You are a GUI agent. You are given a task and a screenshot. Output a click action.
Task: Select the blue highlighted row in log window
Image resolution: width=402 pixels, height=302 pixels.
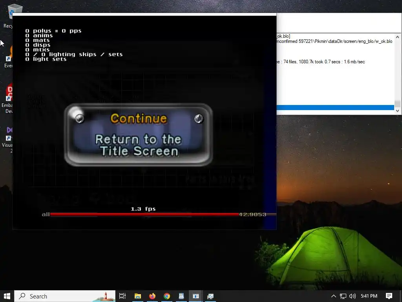(335, 108)
